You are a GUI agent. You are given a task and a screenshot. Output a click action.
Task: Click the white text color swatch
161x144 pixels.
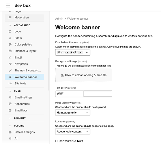click(98, 94)
